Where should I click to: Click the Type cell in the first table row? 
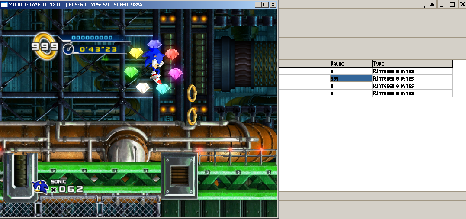click(x=412, y=71)
